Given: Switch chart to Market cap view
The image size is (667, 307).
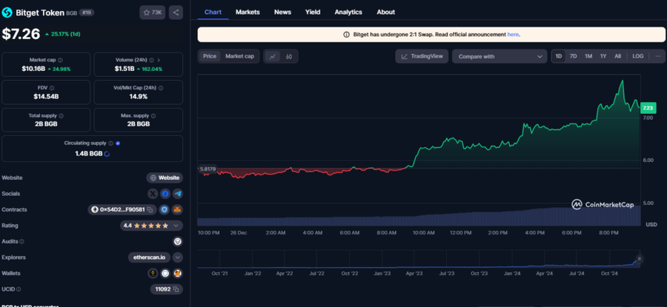Looking at the screenshot, I should (239, 56).
